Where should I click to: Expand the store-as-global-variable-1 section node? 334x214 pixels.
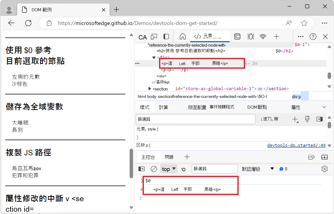(x=150, y=89)
